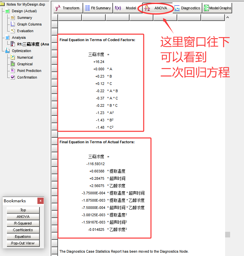
Task: Click the Transform tab icon
Action: coord(58,8)
